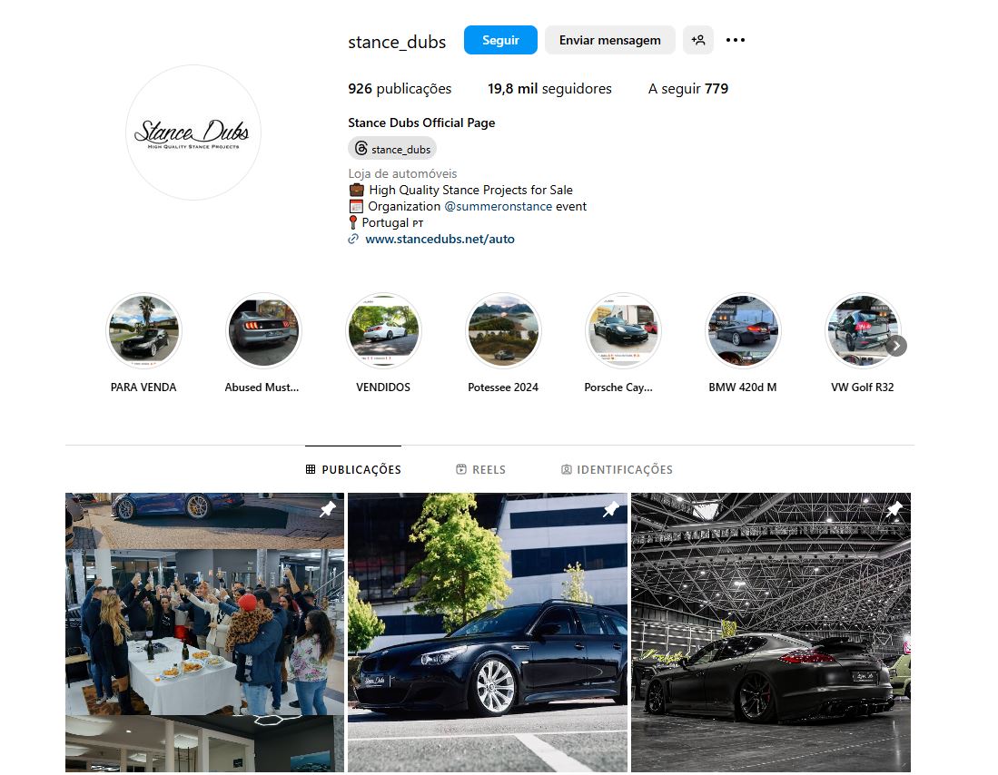
Task: Open the Porsche Cayman highlight
Action: [x=623, y=331]
